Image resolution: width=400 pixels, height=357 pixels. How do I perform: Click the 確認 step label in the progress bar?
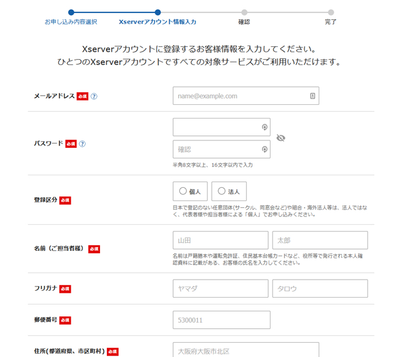coord(244,22)
